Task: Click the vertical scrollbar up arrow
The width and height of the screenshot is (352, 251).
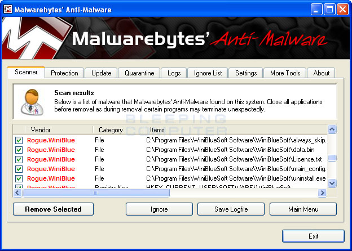Action: [332, 129]
